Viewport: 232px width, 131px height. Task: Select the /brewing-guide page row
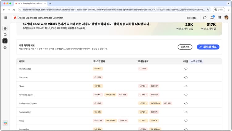(x=119, y=95)
